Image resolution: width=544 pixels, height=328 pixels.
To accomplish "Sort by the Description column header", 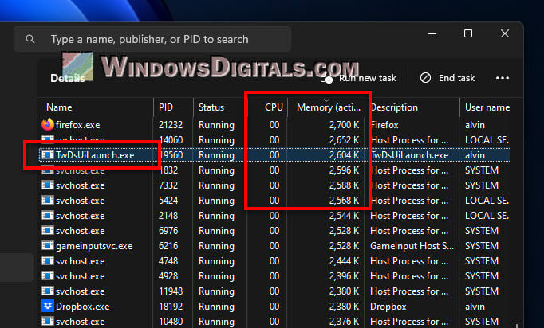I will [x=394, y=107].
